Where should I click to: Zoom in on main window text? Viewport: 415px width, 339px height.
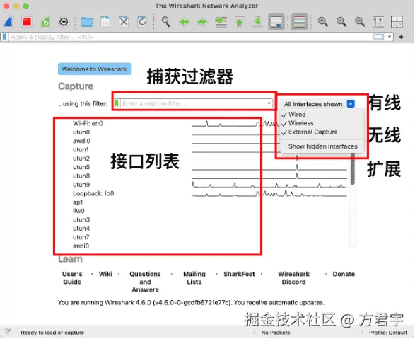[323, 22]
